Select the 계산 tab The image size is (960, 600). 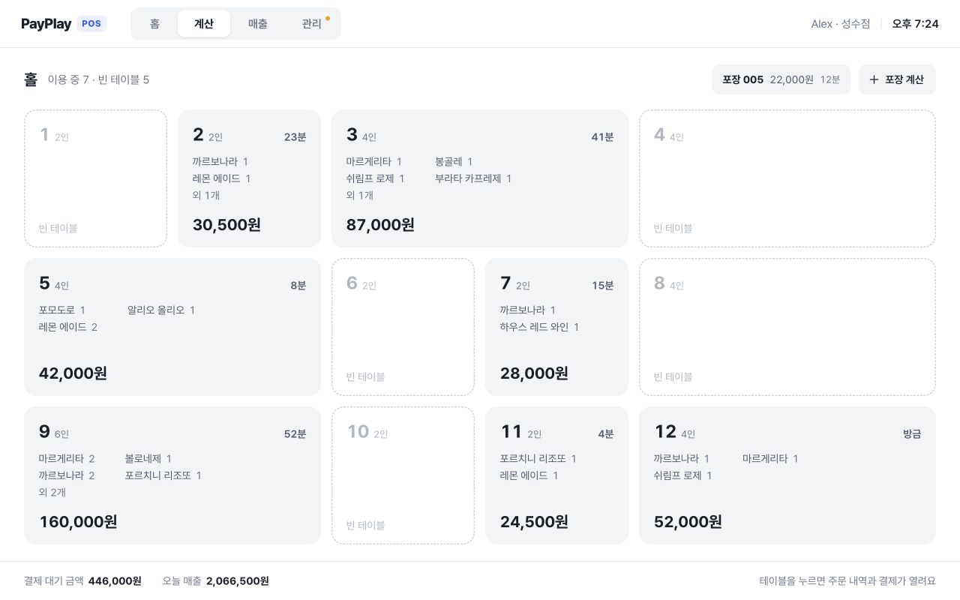click(204, 24)
